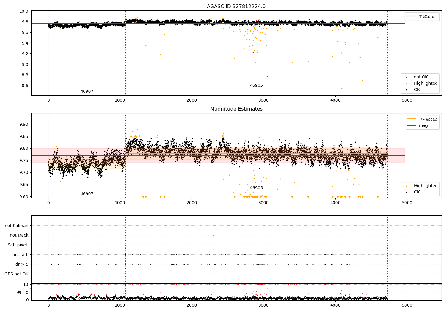446x312 pixels.
Task: Click the '9.85' y-tick on middle plot
Action: (24, 136)
